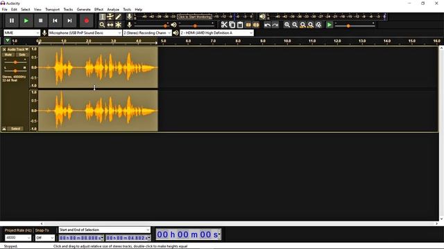Select the Selection (I-beam) tool

(x=102, y=17)
